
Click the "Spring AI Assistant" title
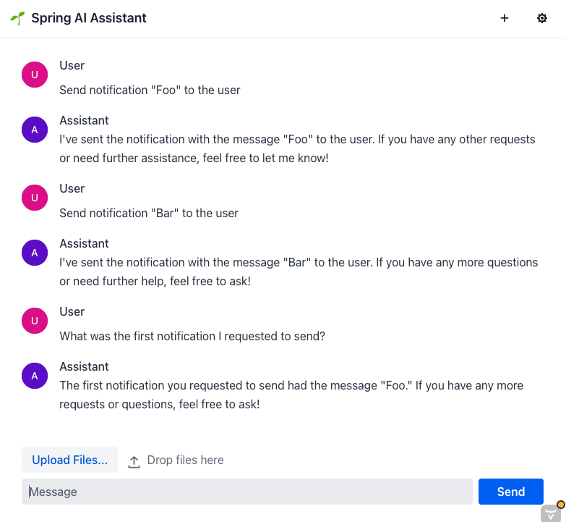pos(89,18)
